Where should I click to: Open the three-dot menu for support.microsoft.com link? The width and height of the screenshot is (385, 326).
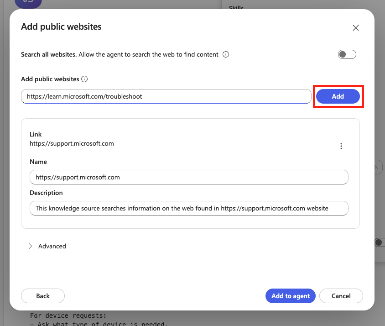click(x=341, y=146)
